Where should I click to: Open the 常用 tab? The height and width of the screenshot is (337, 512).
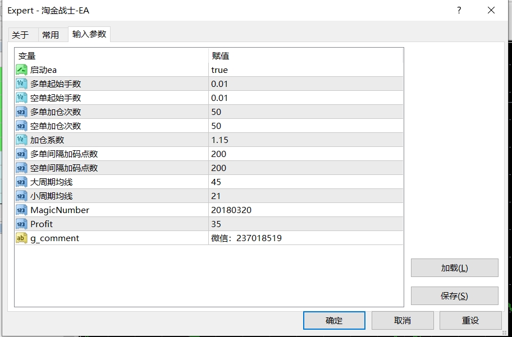51,35
